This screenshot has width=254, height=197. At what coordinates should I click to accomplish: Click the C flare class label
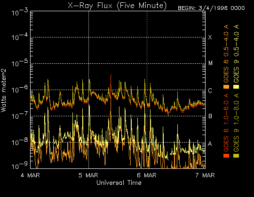[x=210, y=91]
